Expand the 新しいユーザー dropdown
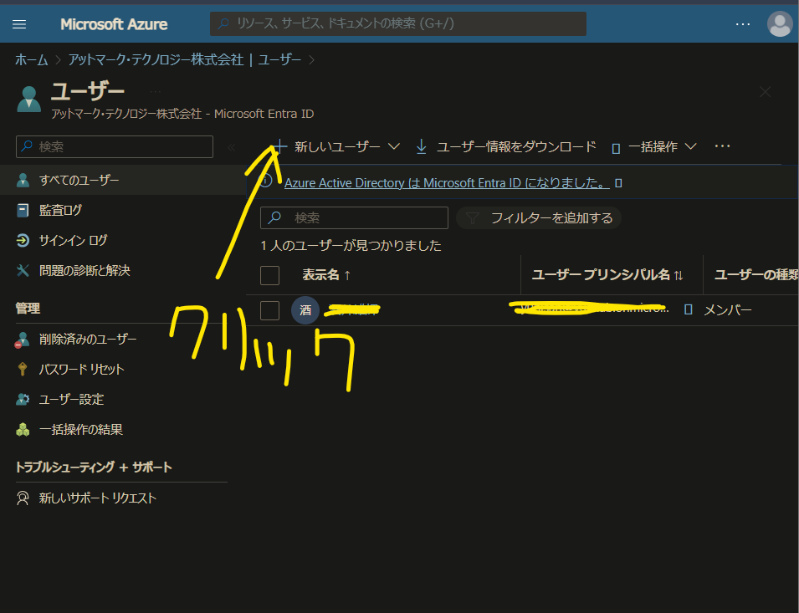Viewport: 799px width, 613px height. (x=393, y=144)
